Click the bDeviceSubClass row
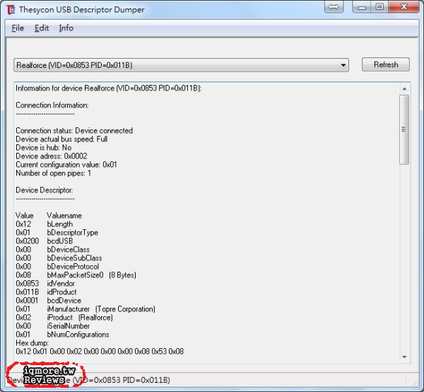This screenshot has height=392, width=424. click(x=59, y=258)
